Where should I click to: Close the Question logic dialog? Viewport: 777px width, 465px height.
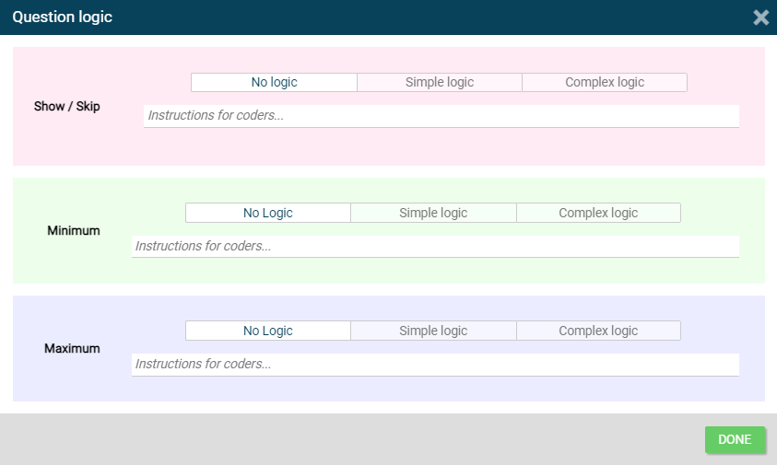pos(760,17)
